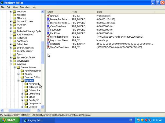This screenshot has width=165, height=123.
Task: Click the ShellState binary value icon
Action: pyautogui.click(x=48, y=44)
